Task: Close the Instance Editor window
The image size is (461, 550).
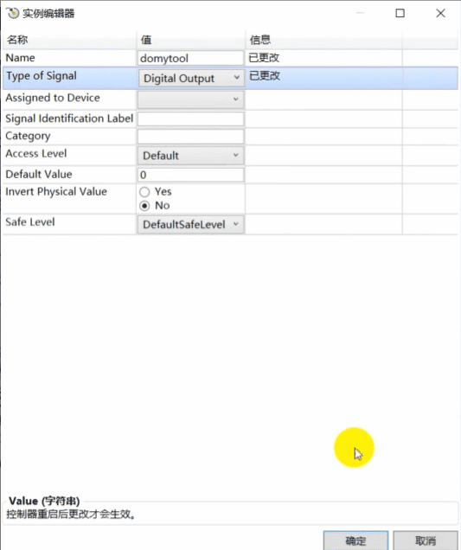Action: coord(440,13)
